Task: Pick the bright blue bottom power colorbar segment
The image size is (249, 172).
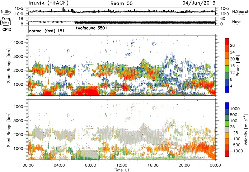Action: [227, 89]
